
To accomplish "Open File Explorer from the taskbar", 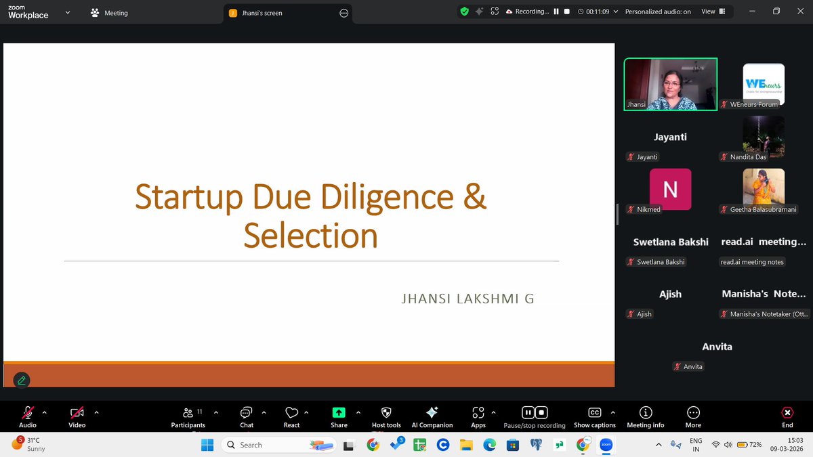I will (466, 445).
